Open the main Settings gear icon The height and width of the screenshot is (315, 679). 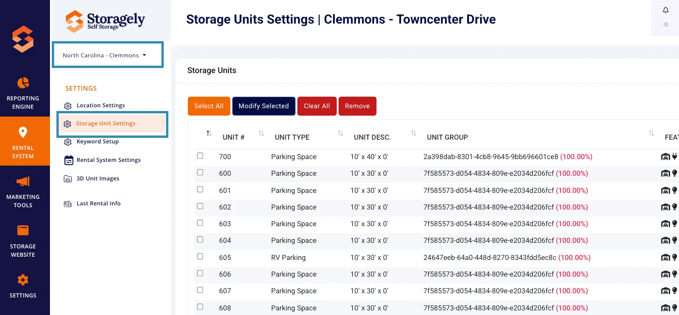point(23,280)
